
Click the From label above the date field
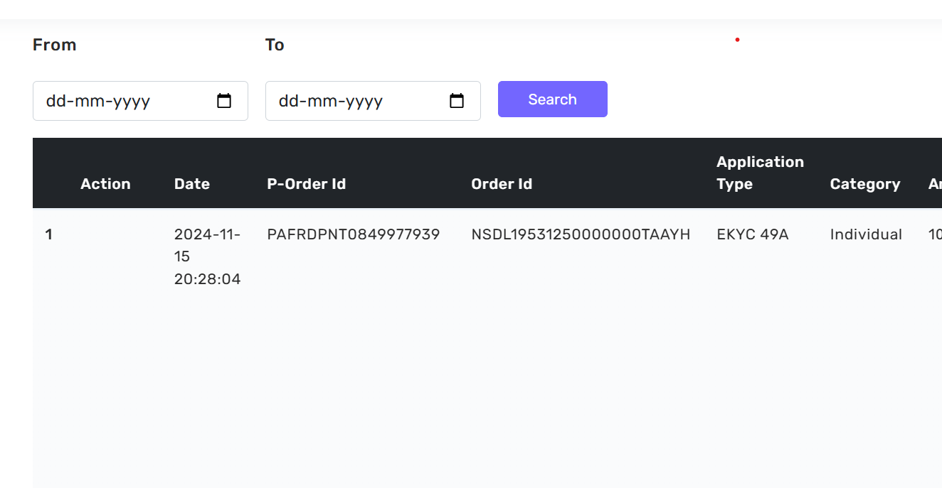[x=54, y=45]
